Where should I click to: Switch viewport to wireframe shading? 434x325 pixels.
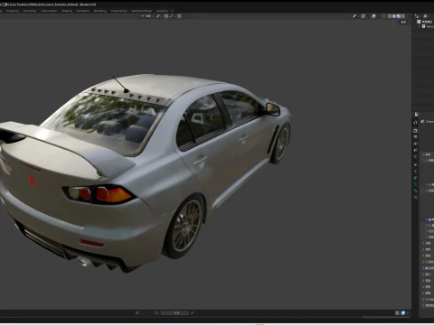(x=390, y=16)
